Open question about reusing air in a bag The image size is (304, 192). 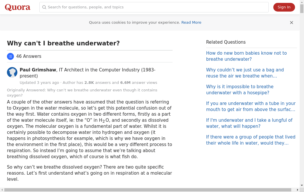coord(245,73)
